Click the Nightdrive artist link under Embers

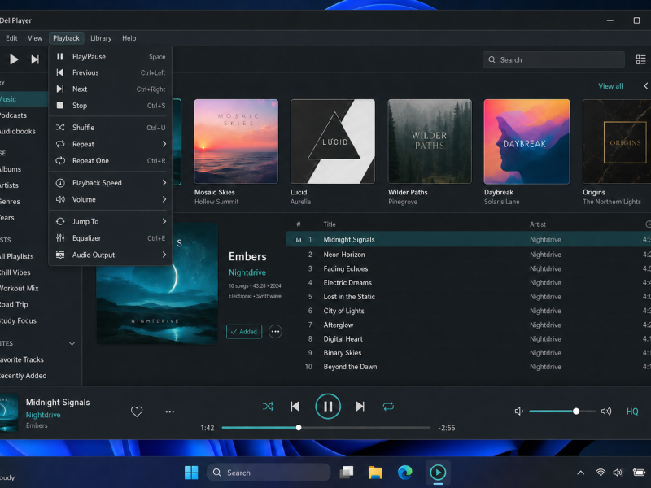pos(247,272)
